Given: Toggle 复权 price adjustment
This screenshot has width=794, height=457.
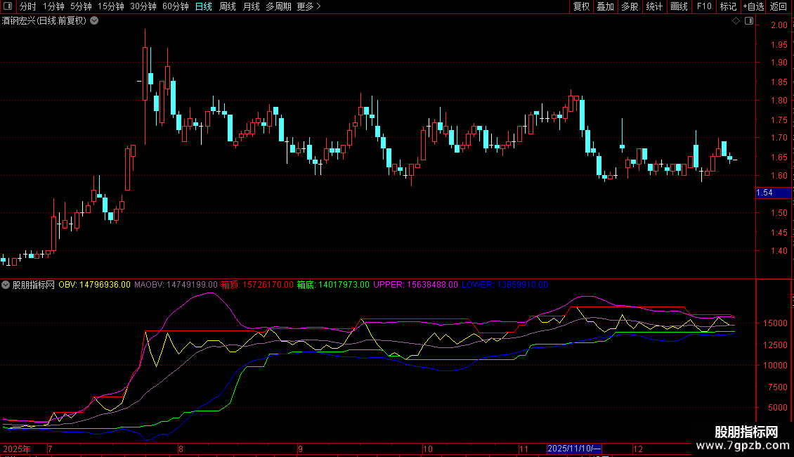Looking at the screenshot, I should [581, 6].
